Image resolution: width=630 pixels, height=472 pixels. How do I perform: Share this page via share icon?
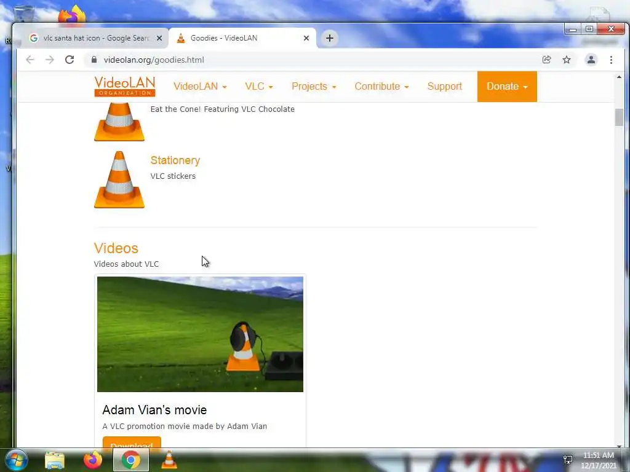(x=546, y=60)
